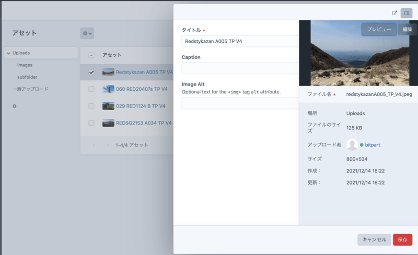This screenshot has height=255, width=418.
Task: Click into the Caption text field
Action: point(240,68)
